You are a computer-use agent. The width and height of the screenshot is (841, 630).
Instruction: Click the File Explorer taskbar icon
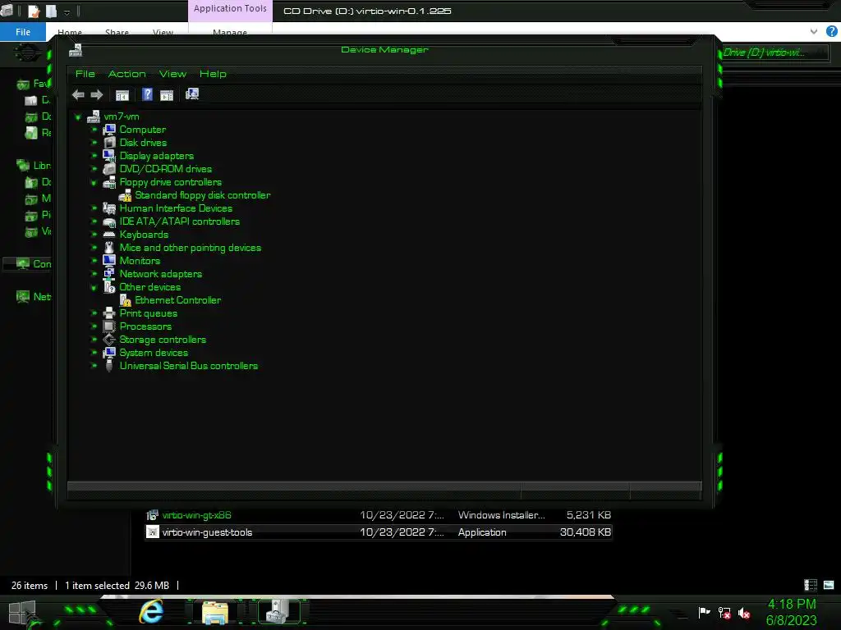(215, 612)
